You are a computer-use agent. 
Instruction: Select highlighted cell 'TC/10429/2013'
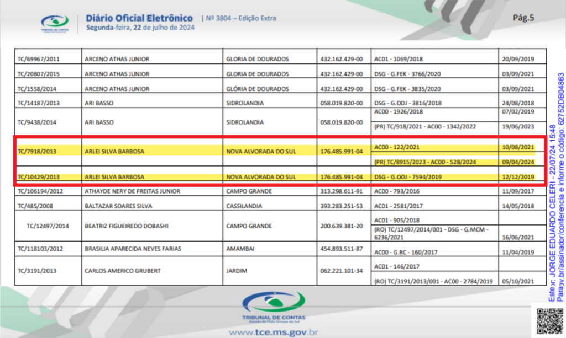pos(39,177)
